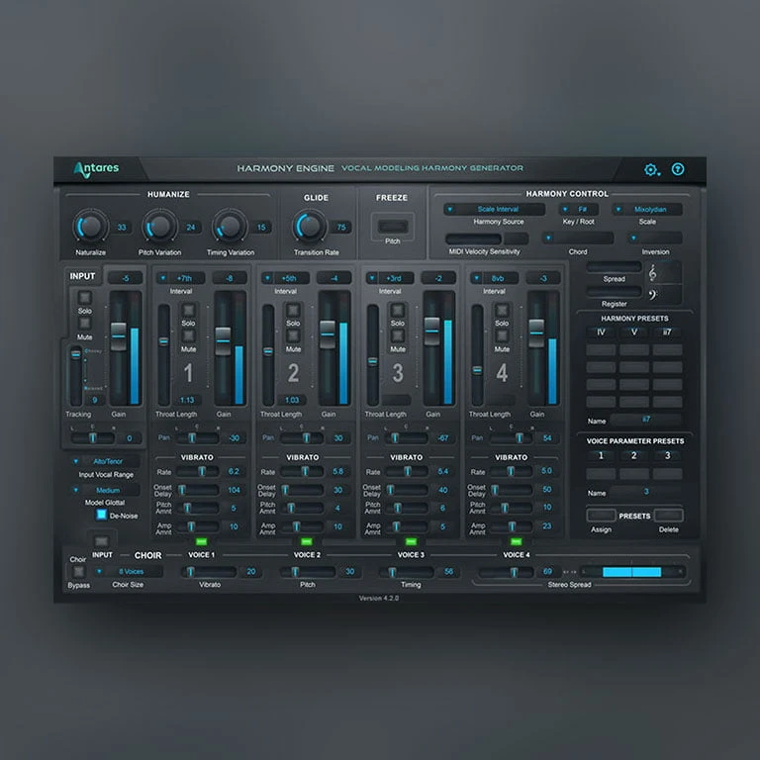
Task: Adjust the Naturalize knob
Action: [x=90, y=226]
